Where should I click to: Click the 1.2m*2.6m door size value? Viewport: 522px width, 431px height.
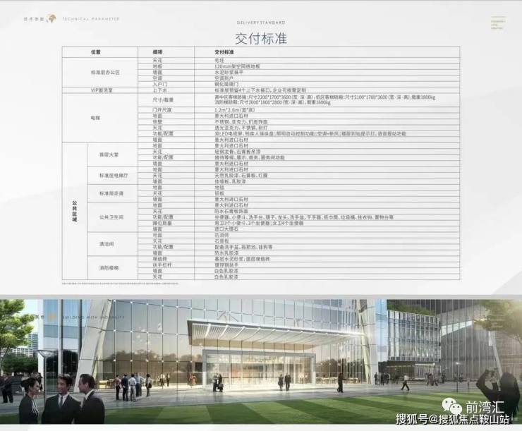pyautogui.click(x=235, y=110)
